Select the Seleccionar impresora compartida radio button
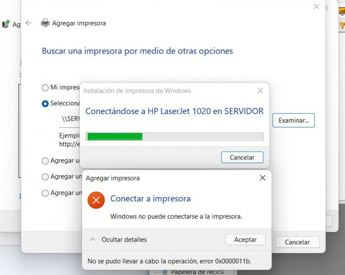This screenshot has height=275, width=345. pos(45,104)
